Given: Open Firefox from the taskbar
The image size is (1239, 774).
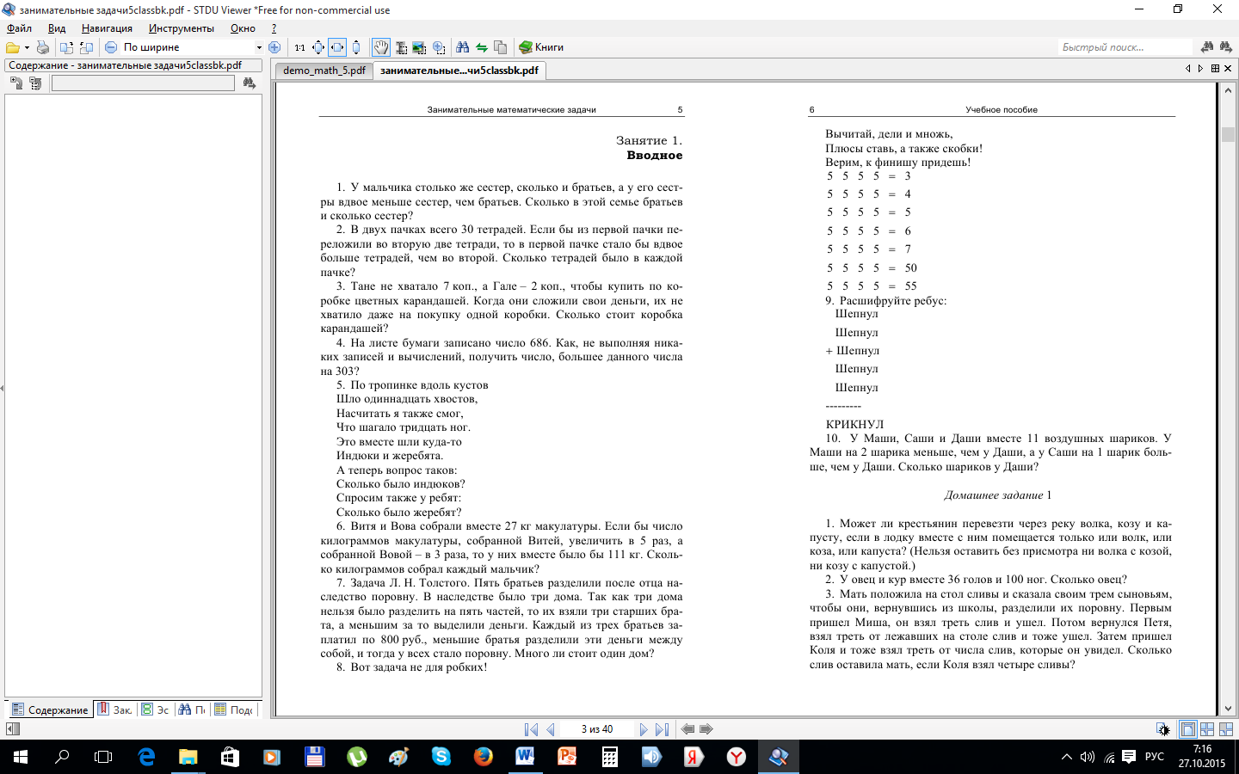Looking at the screenshot, I should pos(484,757).
